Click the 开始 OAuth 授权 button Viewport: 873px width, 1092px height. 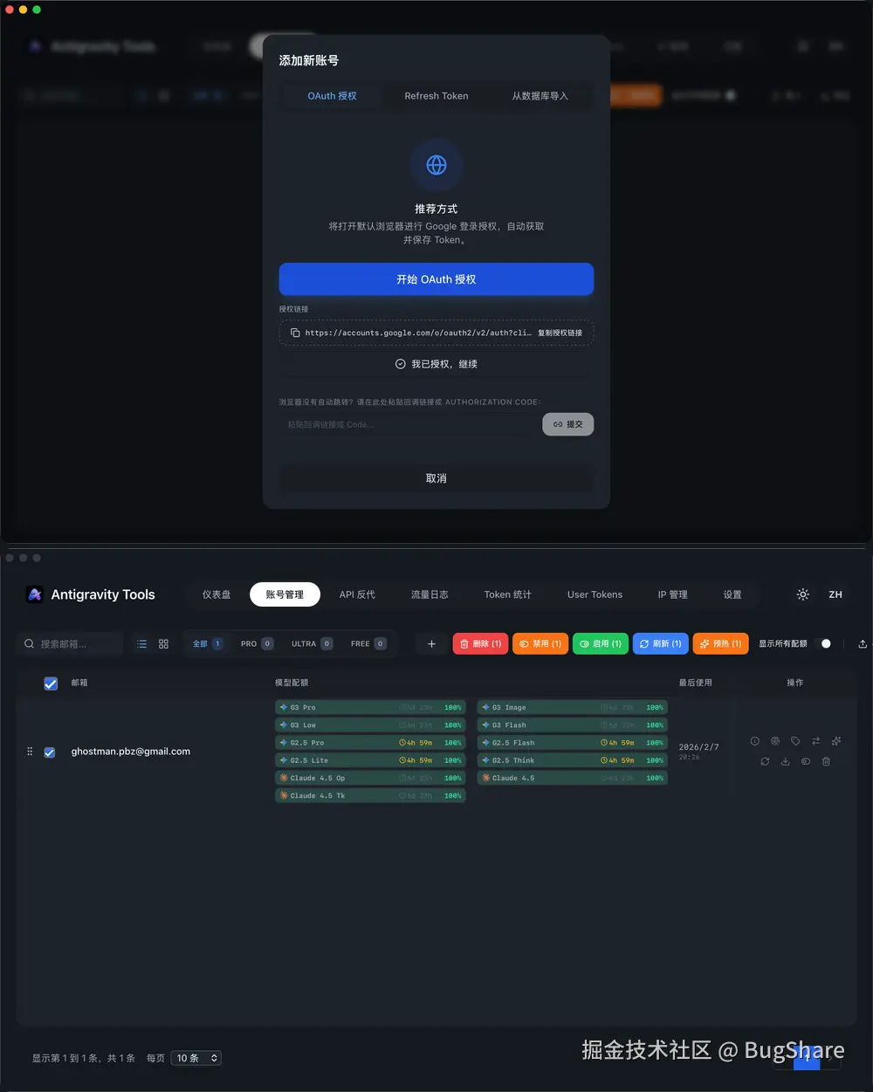click(x=436, y=279)
